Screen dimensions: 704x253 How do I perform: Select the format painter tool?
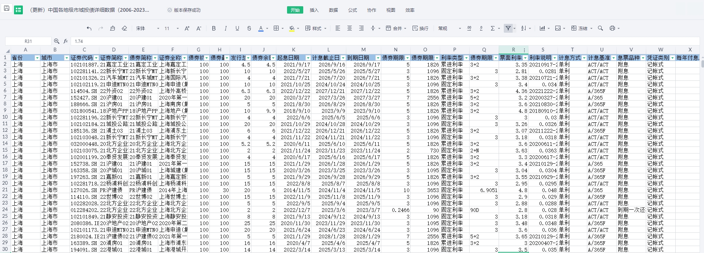(x=113, y=28)
